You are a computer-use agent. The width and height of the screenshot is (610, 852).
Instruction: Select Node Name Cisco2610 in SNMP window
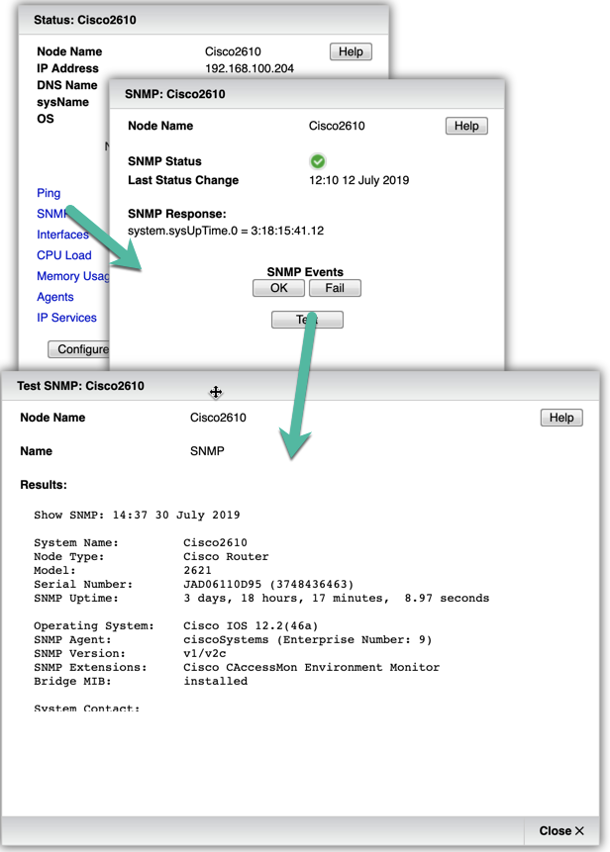[337, 126]
